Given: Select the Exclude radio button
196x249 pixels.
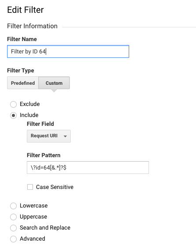Looking at the screenshot, I should click(x=13, y=104).
